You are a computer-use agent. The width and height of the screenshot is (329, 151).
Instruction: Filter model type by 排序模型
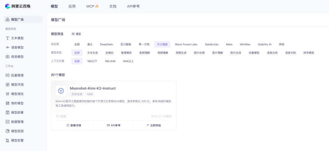[x=309, y=53]
